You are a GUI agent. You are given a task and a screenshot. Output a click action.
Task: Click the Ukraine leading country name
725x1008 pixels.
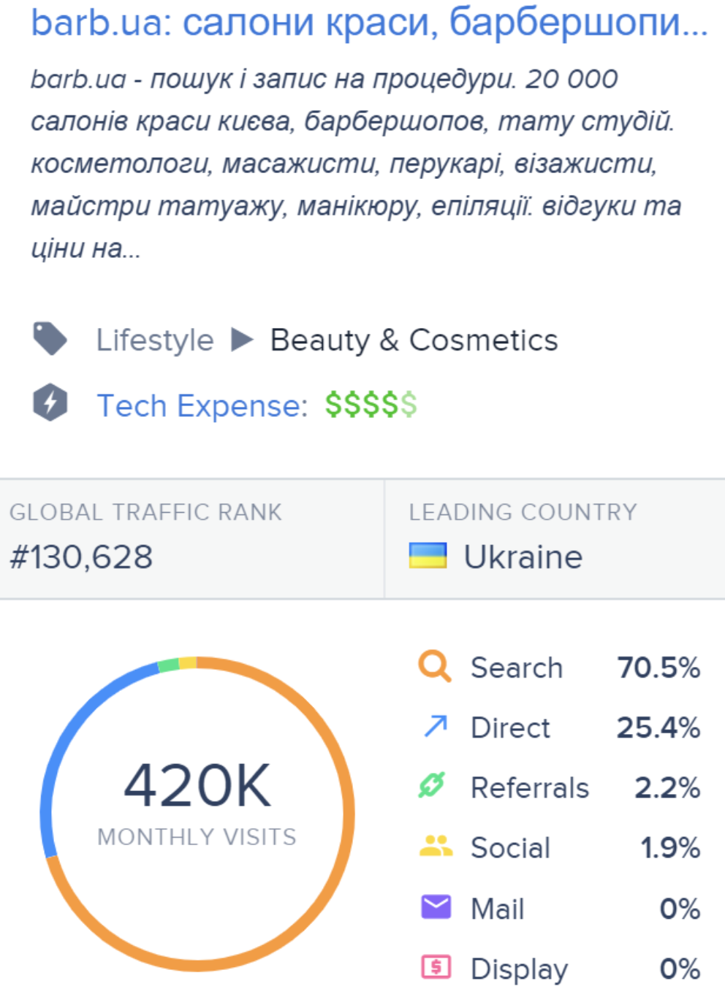tap(523, 557)
